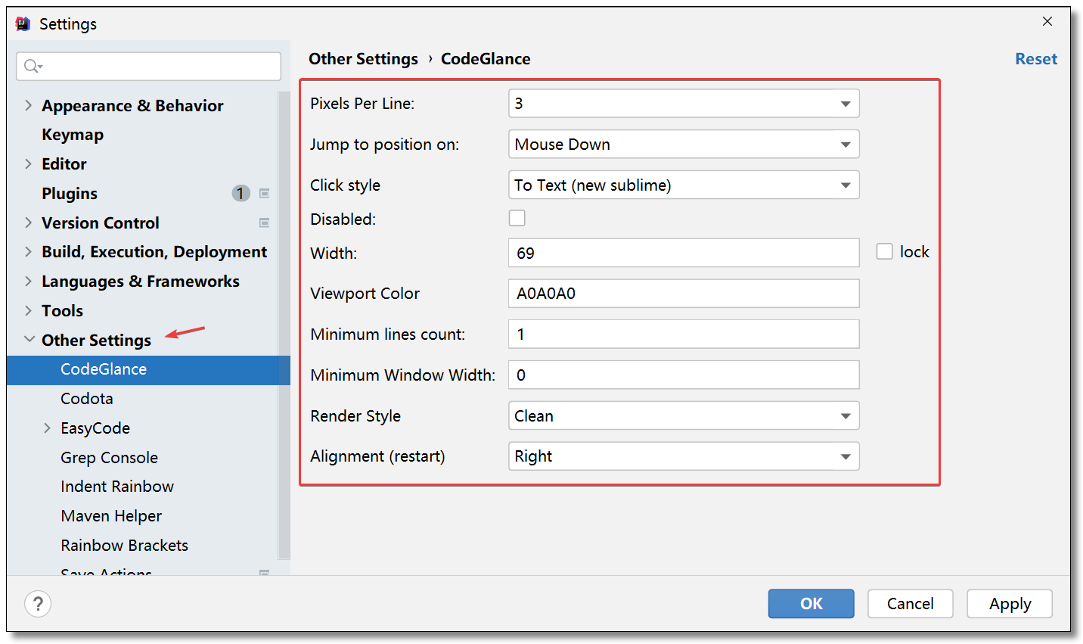Open the Click style dropdown
The width and height of the screenshot is (1083, 644).
coord(684,185)
